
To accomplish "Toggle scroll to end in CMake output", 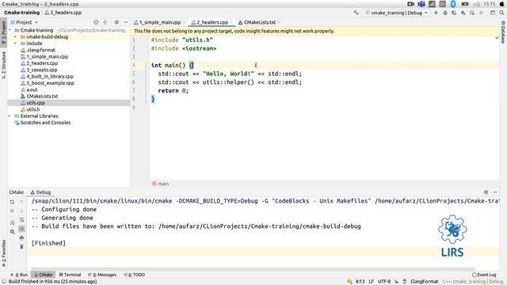I will (21, 229).
